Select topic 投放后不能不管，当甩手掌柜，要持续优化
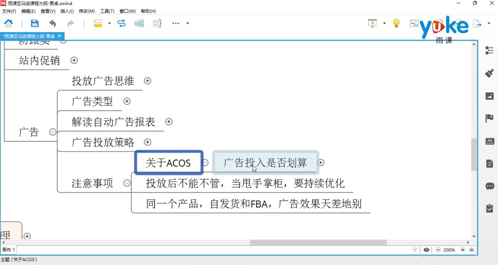 pos(245,183)
